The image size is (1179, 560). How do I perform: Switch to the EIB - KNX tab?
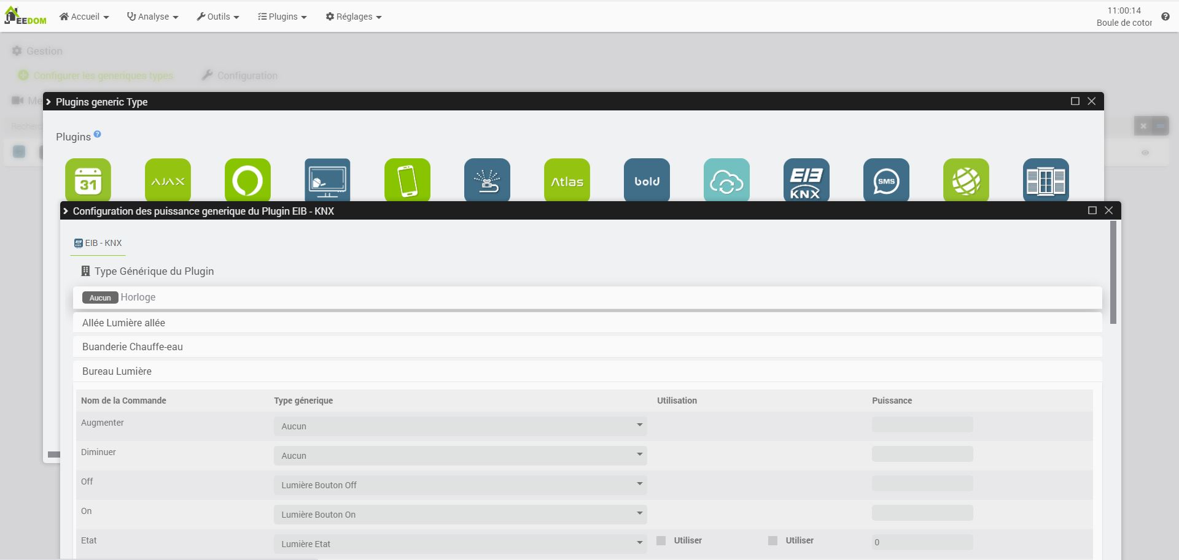[x=98, y=243]
